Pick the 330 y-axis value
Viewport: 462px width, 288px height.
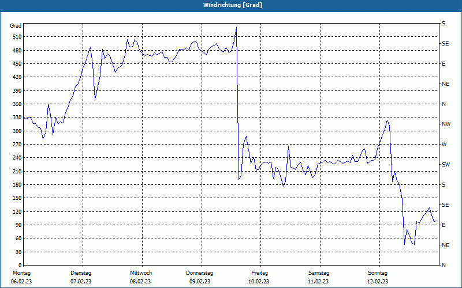click(x=17, y=118)
